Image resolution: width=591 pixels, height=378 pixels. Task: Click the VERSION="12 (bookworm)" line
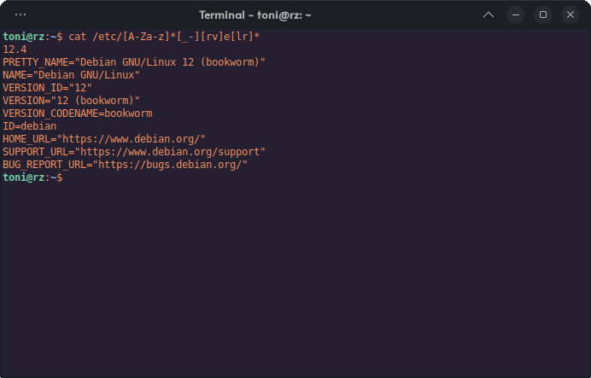coord(71,101)
